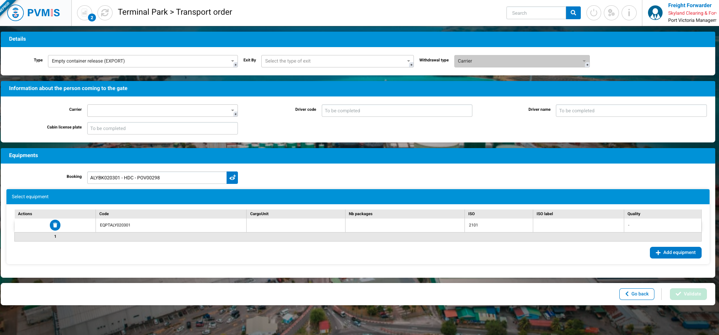The width and height of the screenshot is (719, 335).
Task: Click the Freight Forwarder user avatar
Action: coord(655,13)
